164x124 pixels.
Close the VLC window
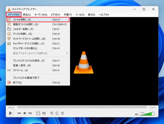[x=153, y=9]
